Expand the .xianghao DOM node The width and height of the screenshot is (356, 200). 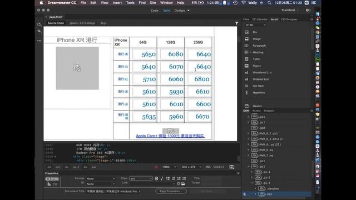click(x=255, y=189)
